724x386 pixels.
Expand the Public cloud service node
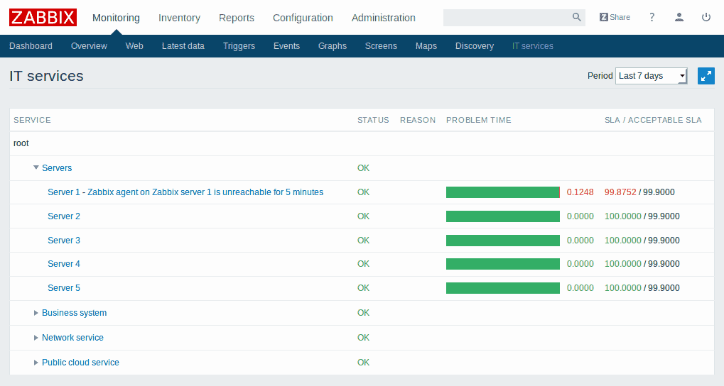[36, 363]
